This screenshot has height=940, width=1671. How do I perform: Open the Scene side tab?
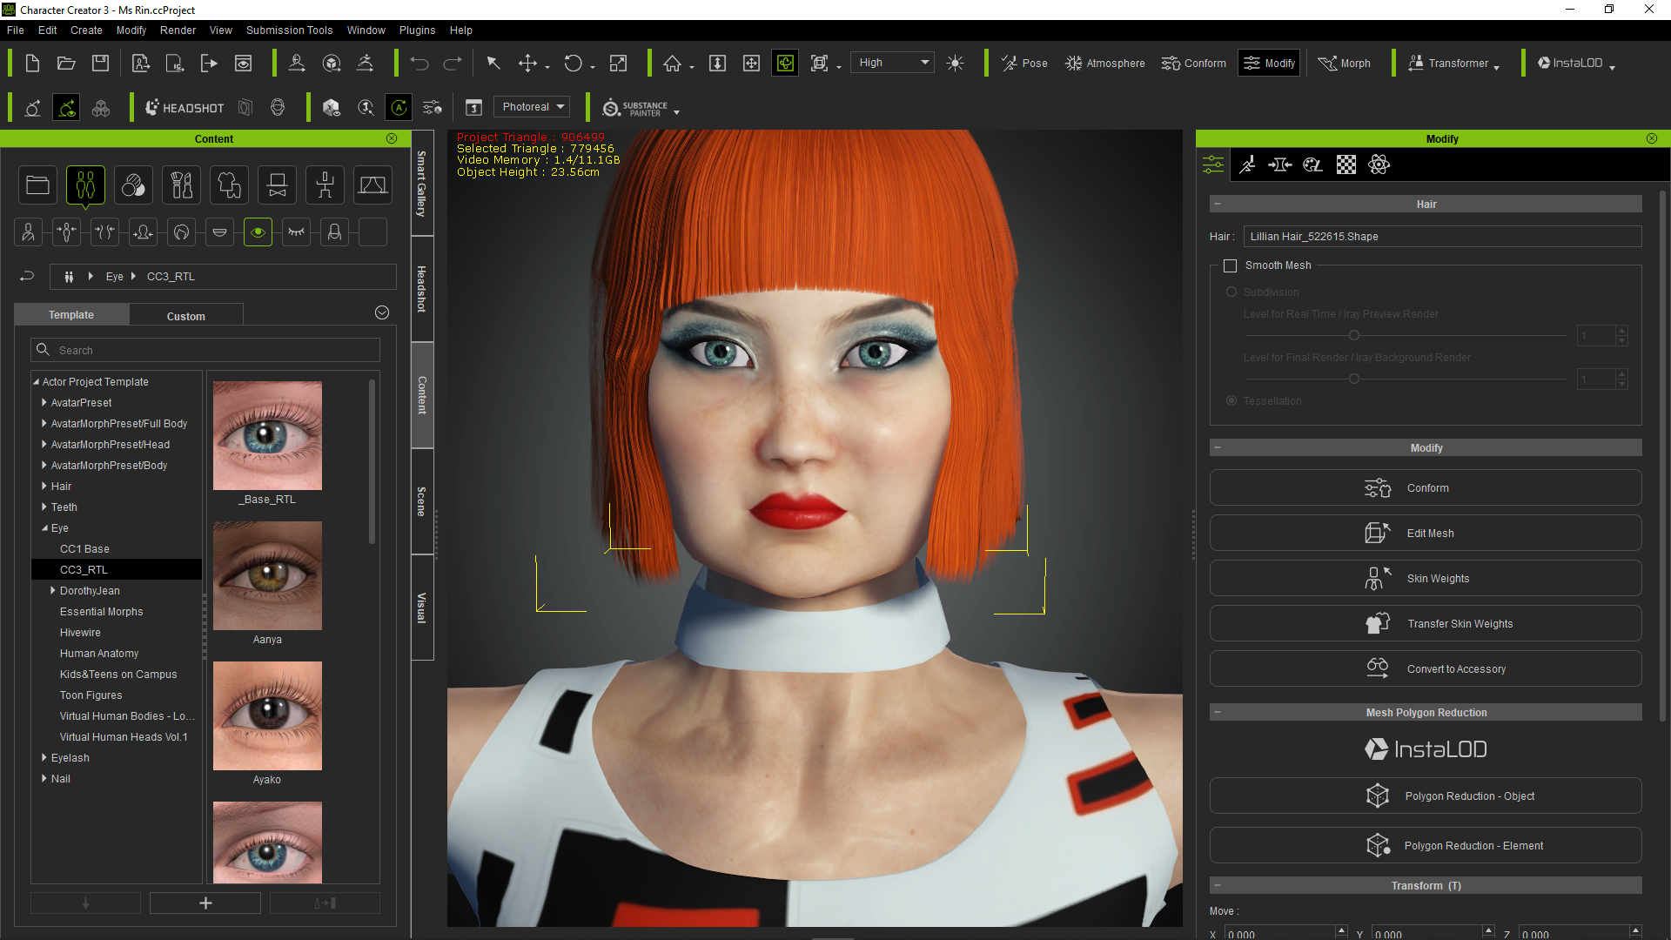pos(422,501)
